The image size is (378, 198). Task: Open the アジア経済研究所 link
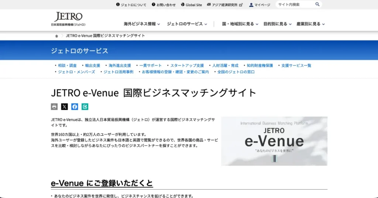[x=225, y=5]
